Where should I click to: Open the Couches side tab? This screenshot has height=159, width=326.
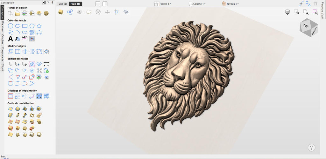[x=2, y=39]
